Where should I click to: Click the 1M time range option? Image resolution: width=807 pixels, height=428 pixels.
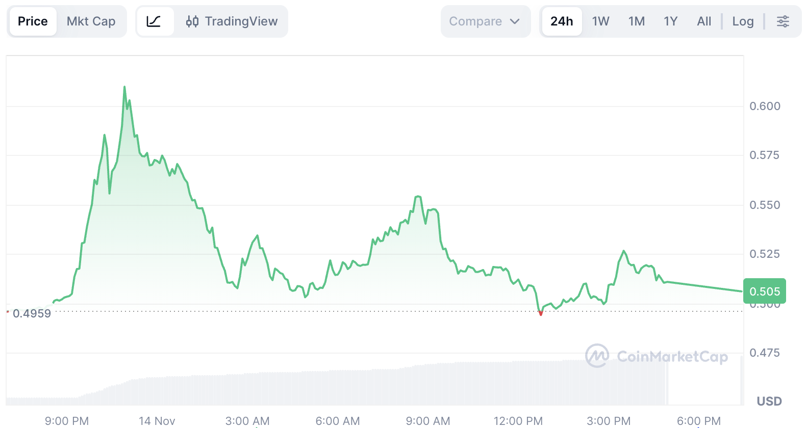(x=637, y=21)
